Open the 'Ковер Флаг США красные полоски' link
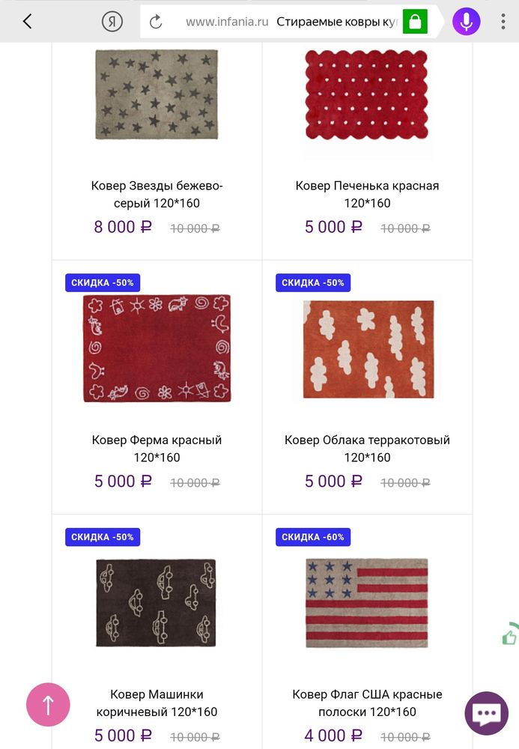This screenshot has width=519, height=749. coord(366,703)
